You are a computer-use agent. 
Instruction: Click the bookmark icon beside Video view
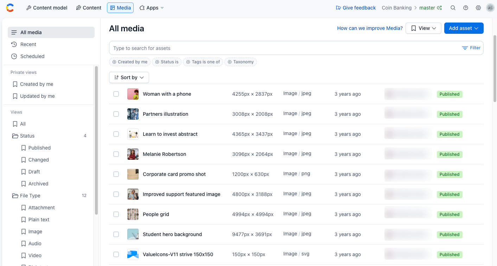point(23,255)
